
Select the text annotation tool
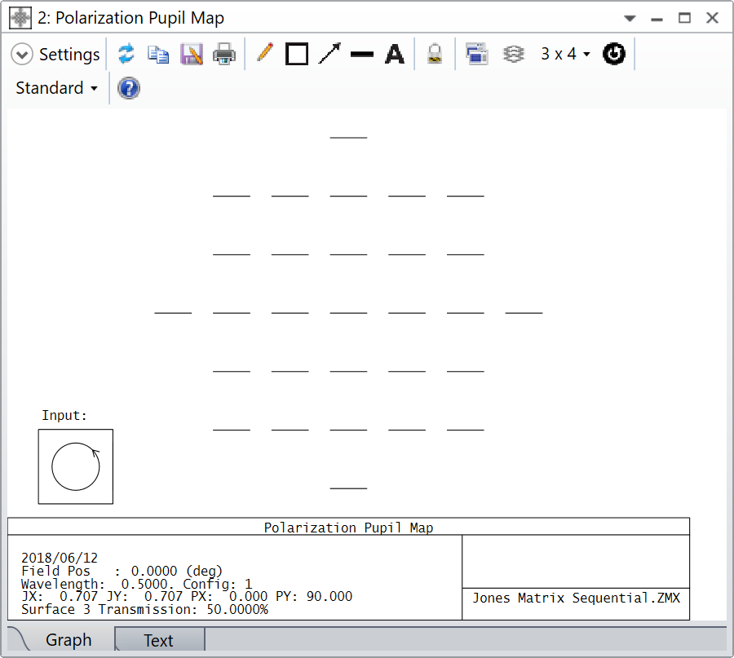point(395,54)
